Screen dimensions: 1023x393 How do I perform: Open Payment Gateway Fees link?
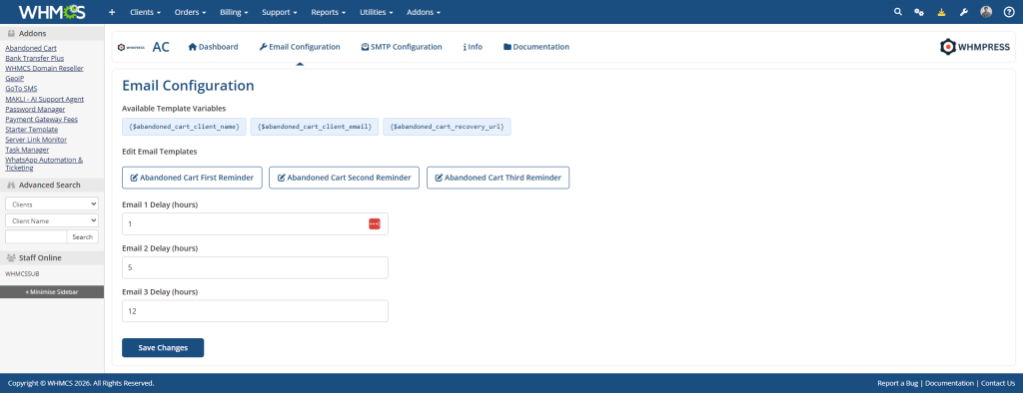[41, 120]
